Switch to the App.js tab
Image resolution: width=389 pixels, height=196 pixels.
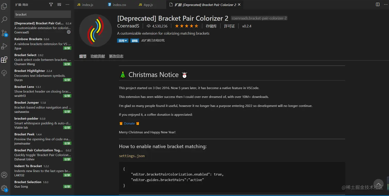pyautogui.click(x=148, y=5)
